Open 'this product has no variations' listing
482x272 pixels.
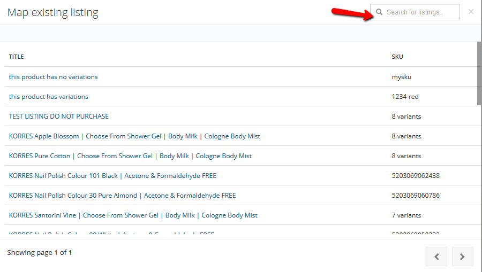click(53, 77)
